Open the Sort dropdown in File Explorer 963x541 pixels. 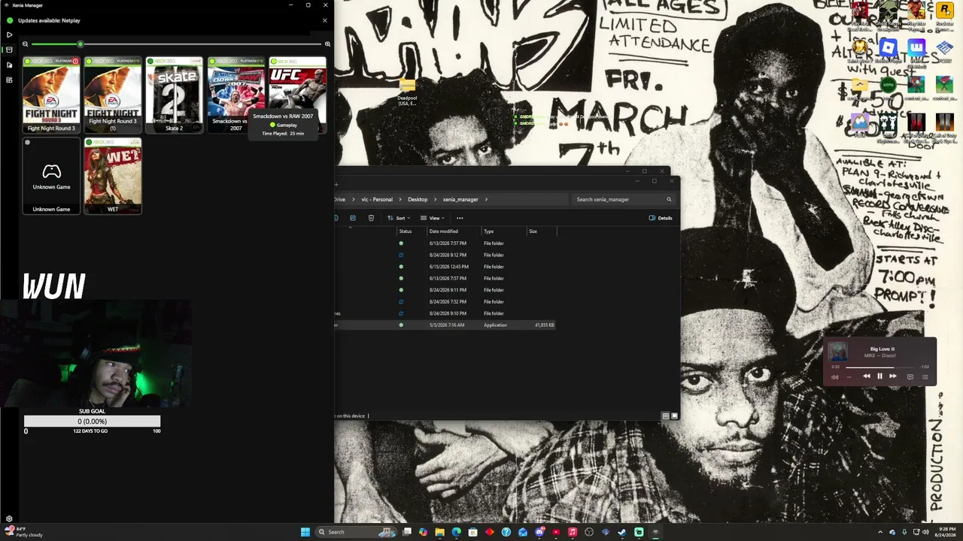tap(399, 218)
